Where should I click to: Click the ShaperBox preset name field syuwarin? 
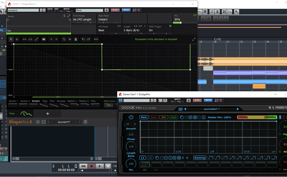pos(64,122)
